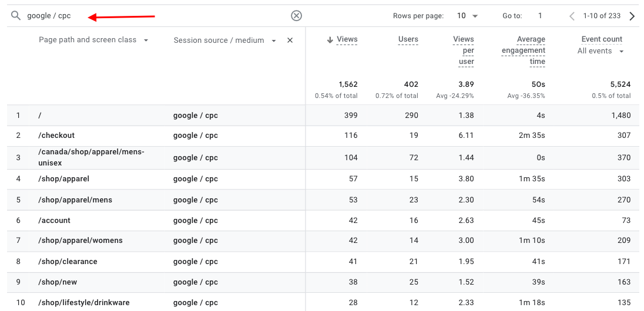Select the /checkout page path row
This screenshot has width=644, height=311.
pos(57,136)
